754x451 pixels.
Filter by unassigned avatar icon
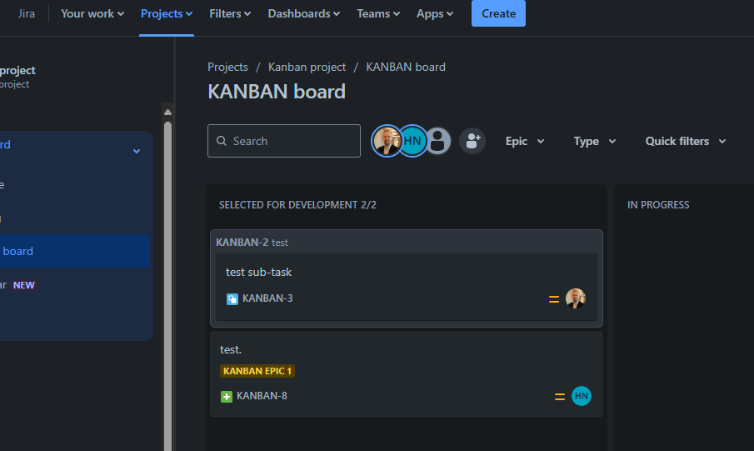click(437, 141)
